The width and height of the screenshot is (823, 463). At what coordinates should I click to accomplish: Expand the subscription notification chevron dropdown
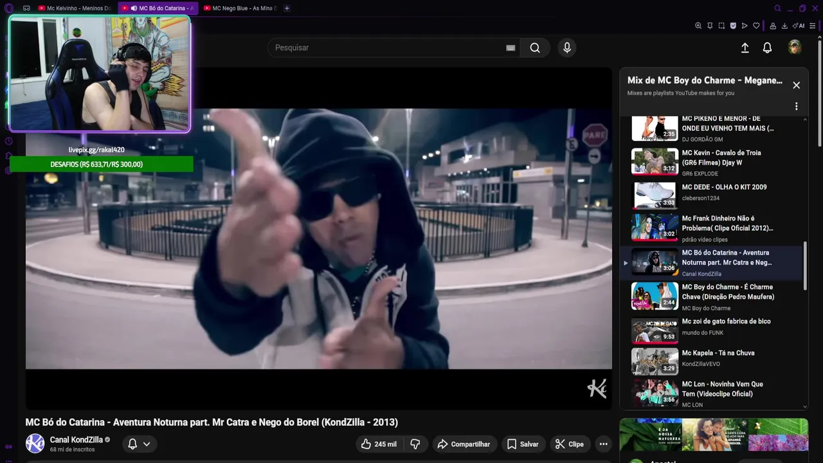147,444
